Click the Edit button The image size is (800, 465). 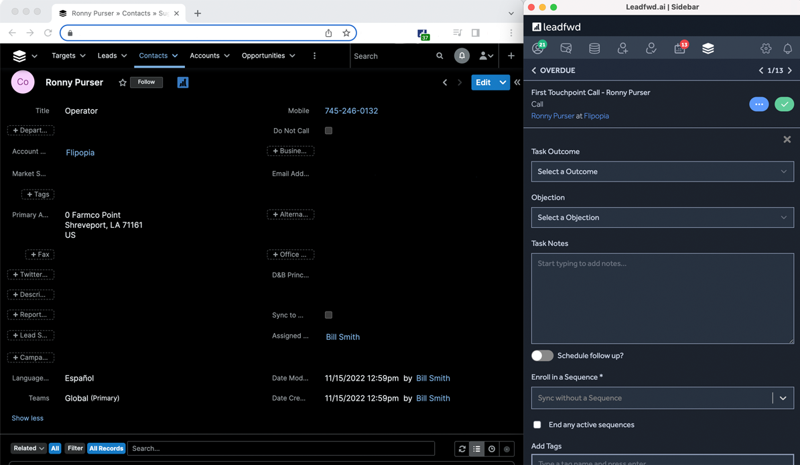[483, 82]
